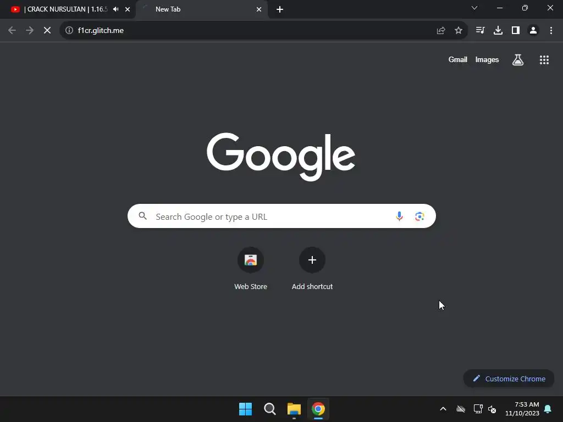Open the media controls icon in toolbar
The height and width of the screenshot is (422, 563).
pos(480,31)
